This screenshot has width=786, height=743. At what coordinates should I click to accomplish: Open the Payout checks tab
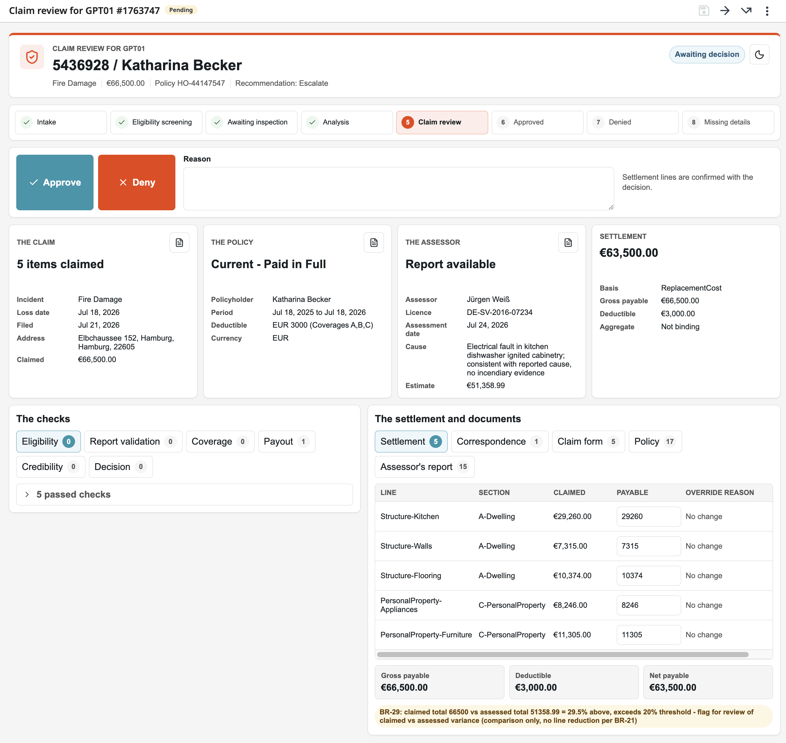[286, 441]
